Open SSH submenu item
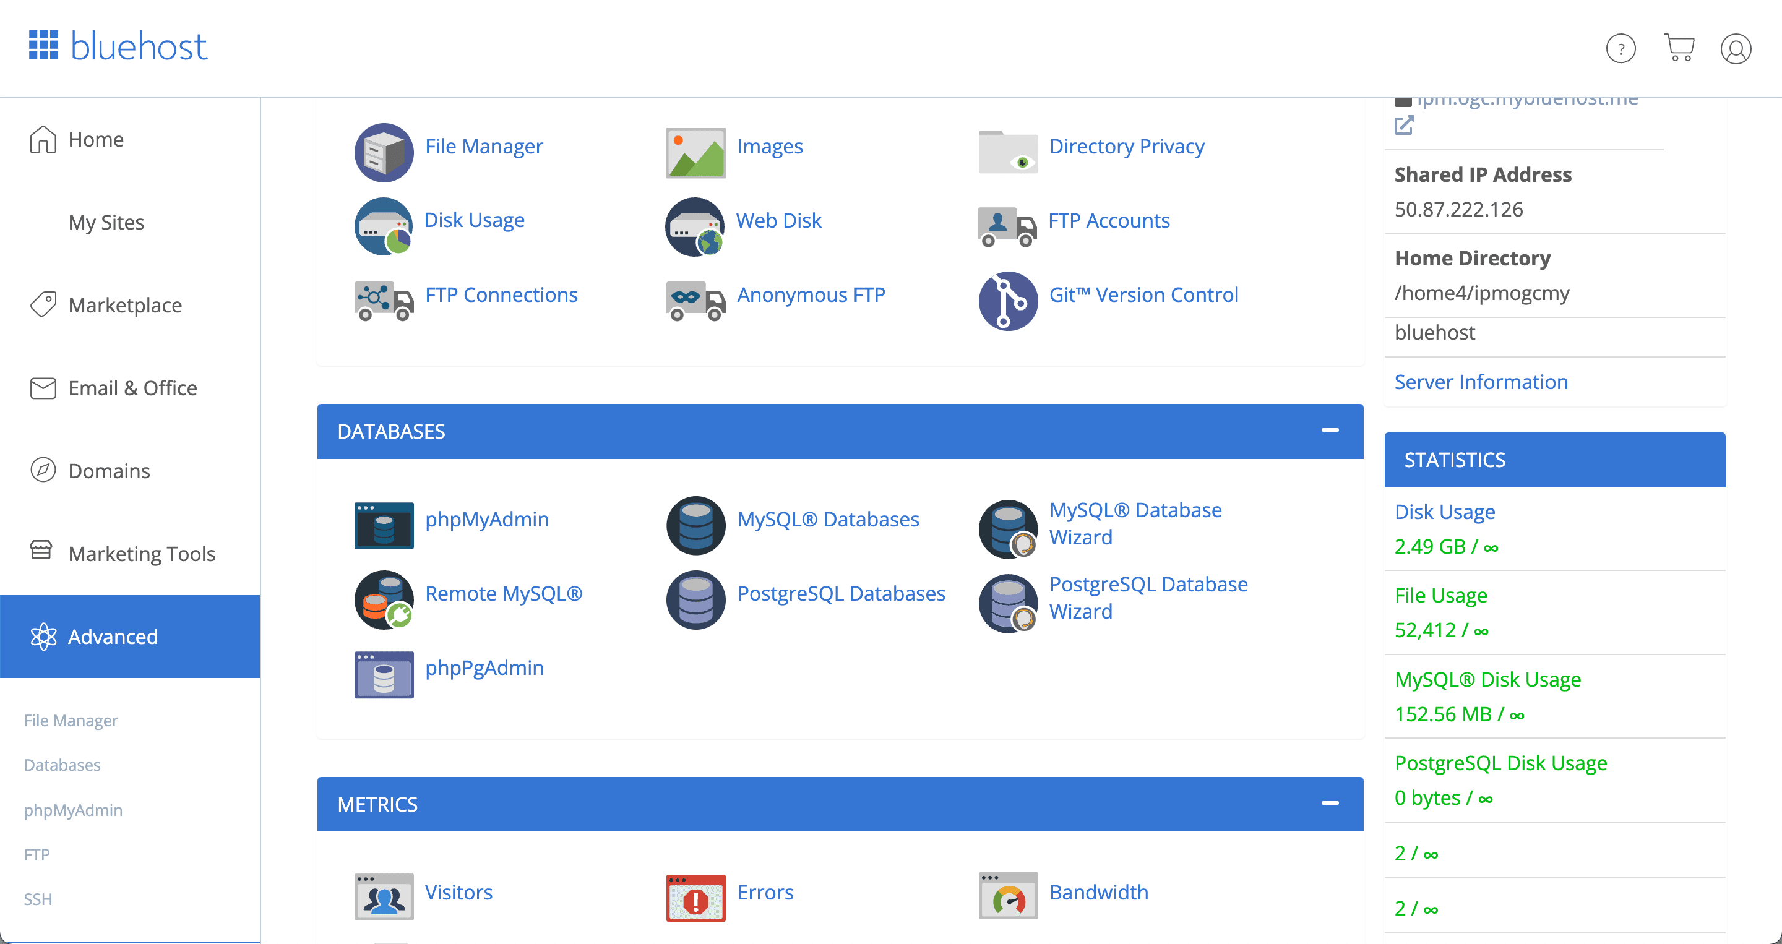 point(38,898)
